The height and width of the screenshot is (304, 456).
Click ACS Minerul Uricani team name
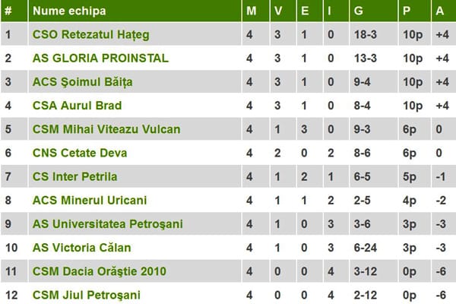coord(90,200)
